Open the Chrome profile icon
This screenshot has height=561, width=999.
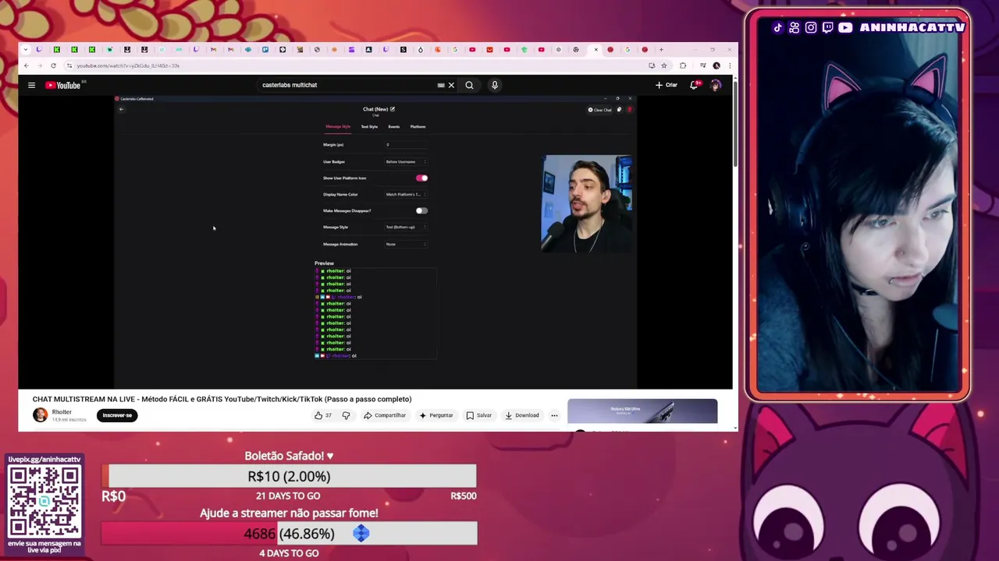(x=716, y=65)
